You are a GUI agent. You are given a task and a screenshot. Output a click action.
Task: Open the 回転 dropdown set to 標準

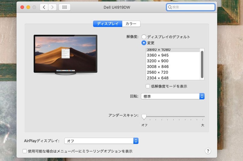pyautogui.click(x=173, y=96)
